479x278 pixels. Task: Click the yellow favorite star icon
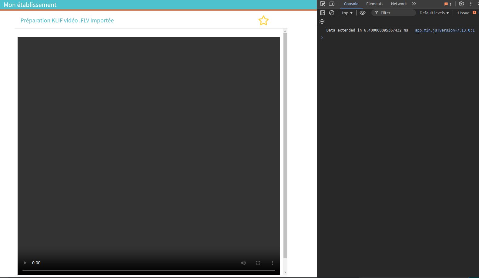[263, 21]
